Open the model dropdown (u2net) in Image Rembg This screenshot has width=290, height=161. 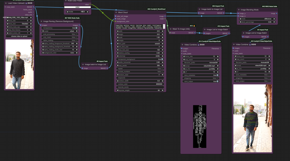tap(60, 31)
